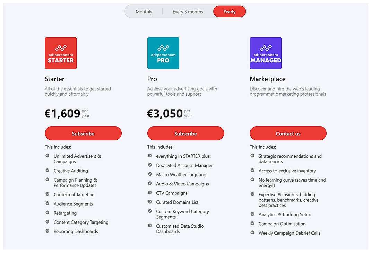Select the Monthly billing option
This screenshot has height=253, width=371.
click(x=144, y=11)
